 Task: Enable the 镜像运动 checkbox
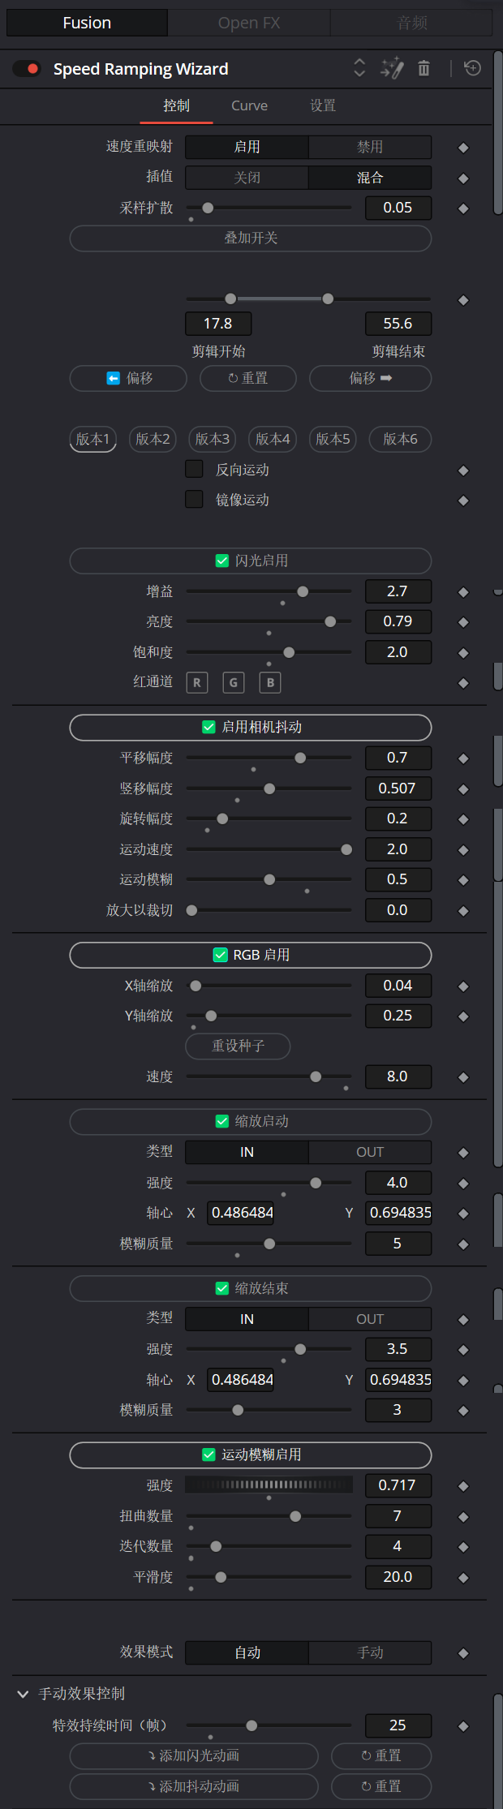[x=194, y=499]
